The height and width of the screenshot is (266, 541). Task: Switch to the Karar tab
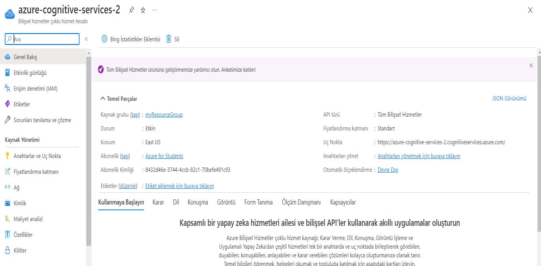(x=158, y=202)
